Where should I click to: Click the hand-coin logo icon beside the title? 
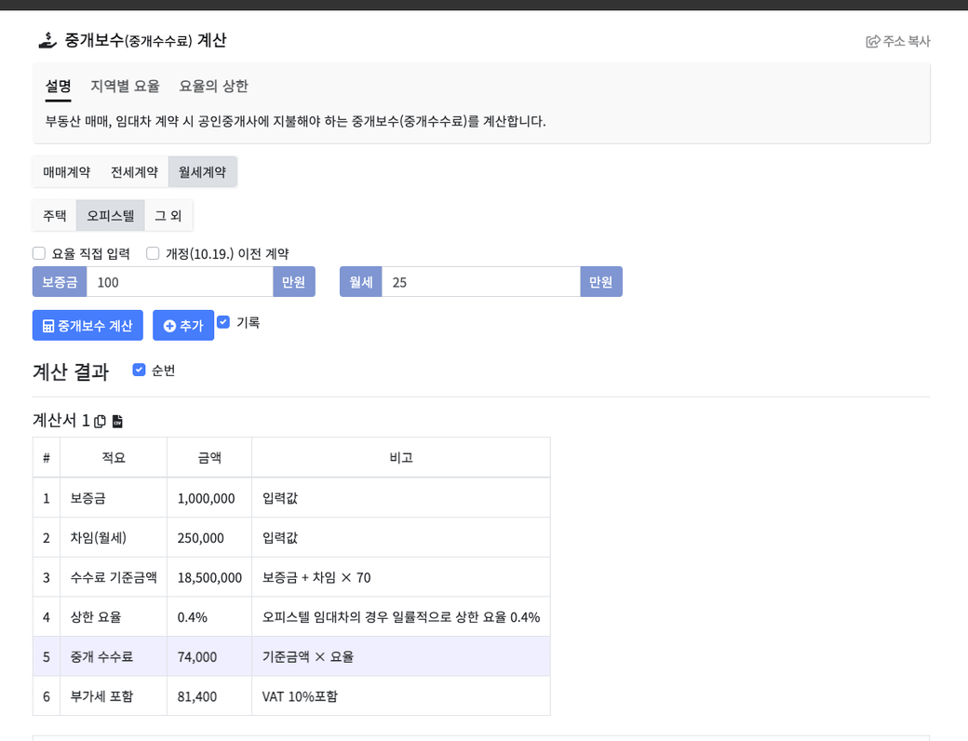click(47, 40)
